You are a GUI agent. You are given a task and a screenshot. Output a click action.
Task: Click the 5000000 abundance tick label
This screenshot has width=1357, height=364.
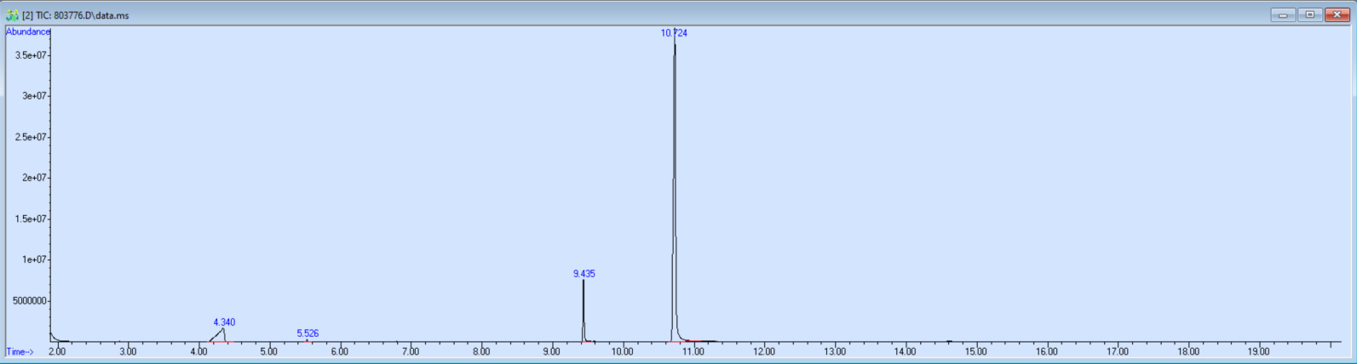30,300
